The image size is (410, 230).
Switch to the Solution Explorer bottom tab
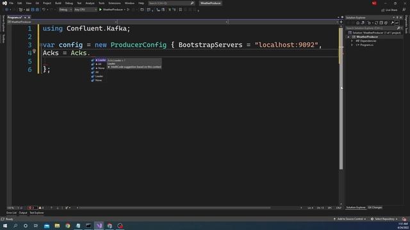click(x=356, y=208)
